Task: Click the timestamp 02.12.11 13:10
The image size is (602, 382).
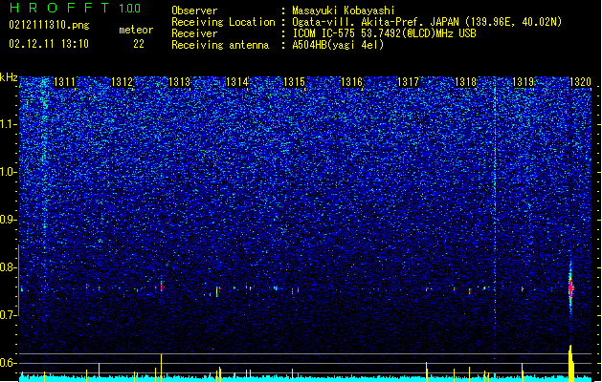Action: click(x=49, y=44)
